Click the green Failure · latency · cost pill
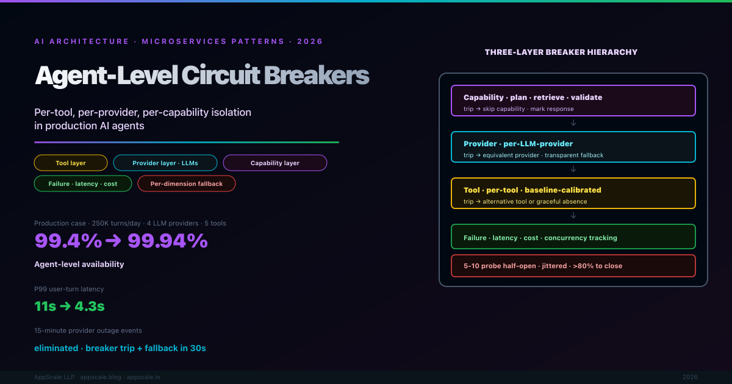This screenshot has height=384, width=732. coord(83,183)
